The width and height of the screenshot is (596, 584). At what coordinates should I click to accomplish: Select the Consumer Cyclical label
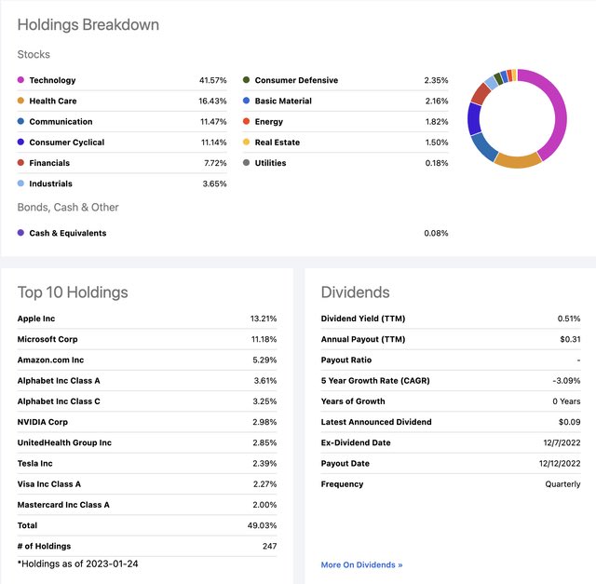[66, 143]
